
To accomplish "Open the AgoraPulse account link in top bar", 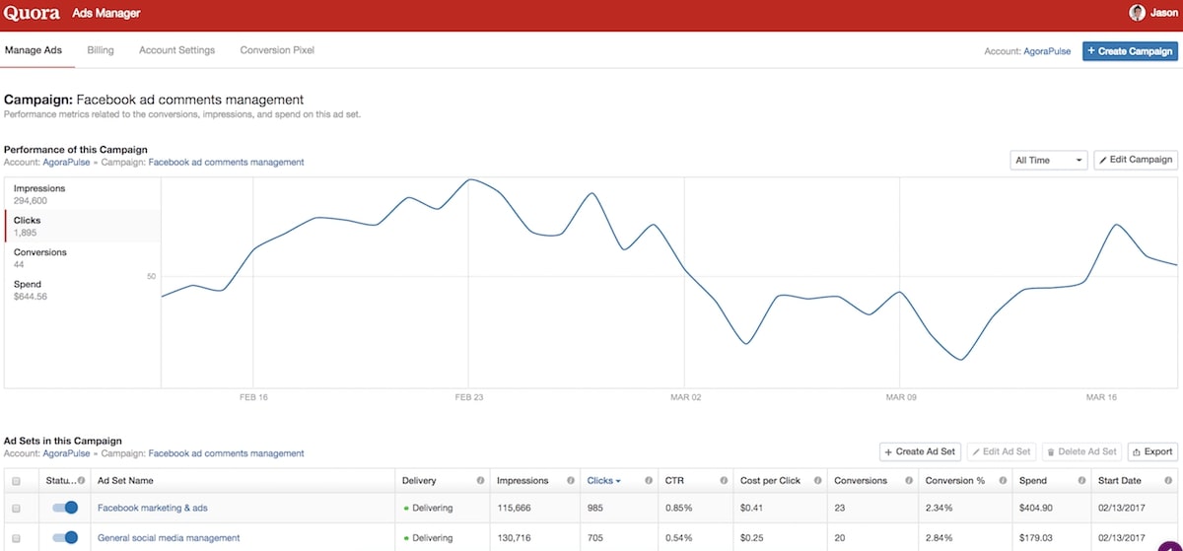I will click(1047, 51).
